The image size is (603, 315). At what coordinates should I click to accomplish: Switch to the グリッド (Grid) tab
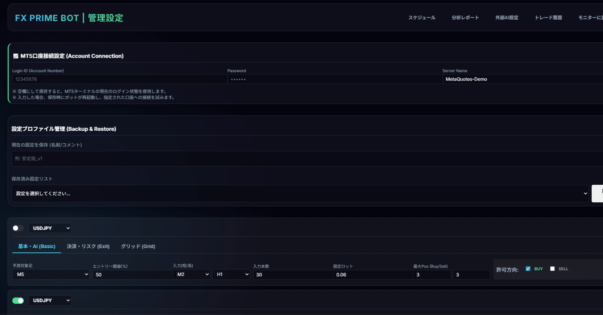coord(138,246)
